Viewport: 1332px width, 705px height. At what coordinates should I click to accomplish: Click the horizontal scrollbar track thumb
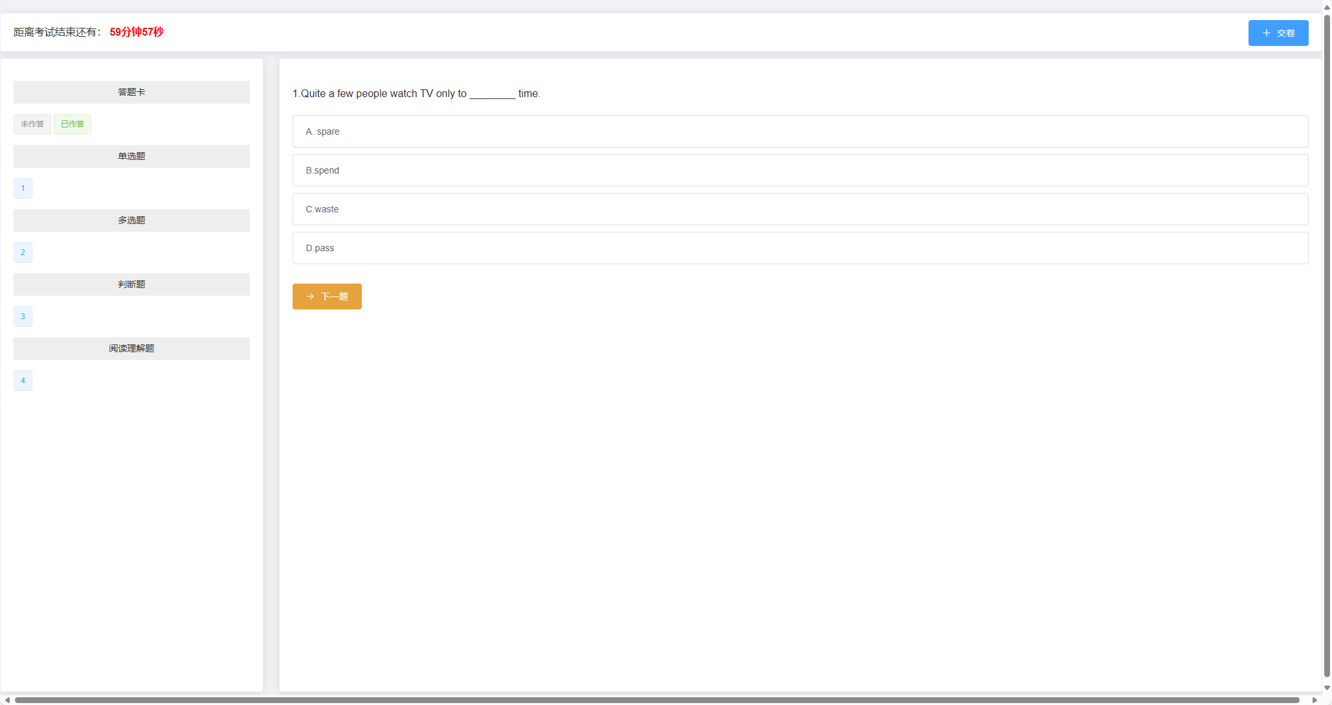point(656,700)
